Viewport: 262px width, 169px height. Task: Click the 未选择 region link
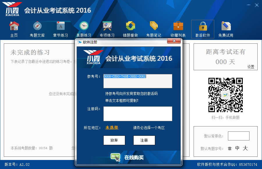click(112, 128)
